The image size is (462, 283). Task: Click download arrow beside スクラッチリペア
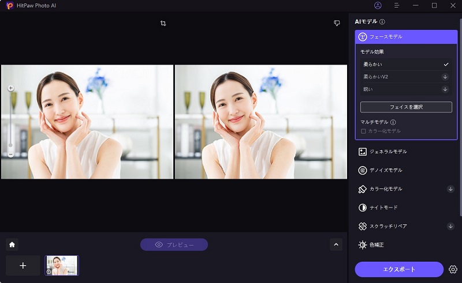[x=450, y=226]
